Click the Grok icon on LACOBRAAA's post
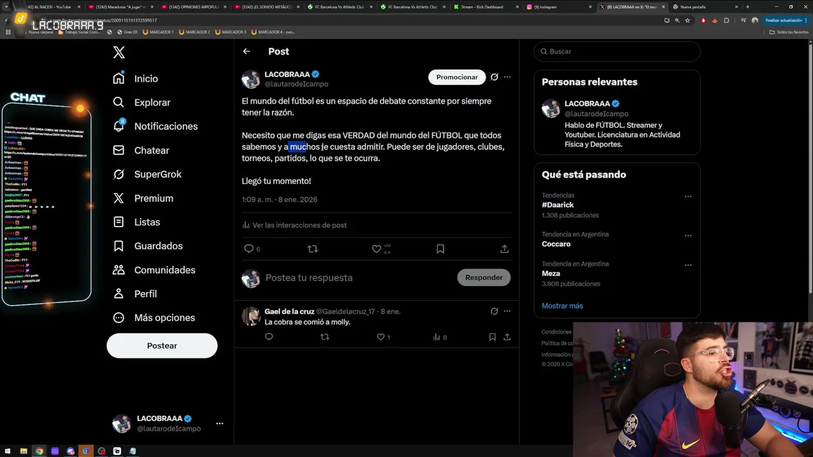Image resolution: width=813 pixels, height=457 pixels. point(494,77)
